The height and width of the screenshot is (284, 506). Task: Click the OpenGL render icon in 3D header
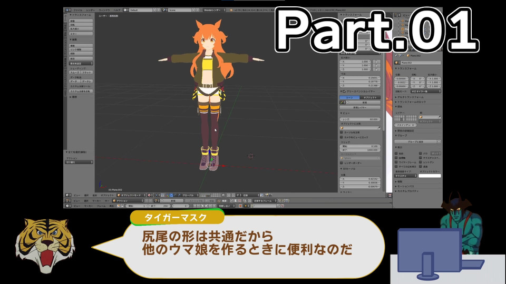click(x=267, y=195)
